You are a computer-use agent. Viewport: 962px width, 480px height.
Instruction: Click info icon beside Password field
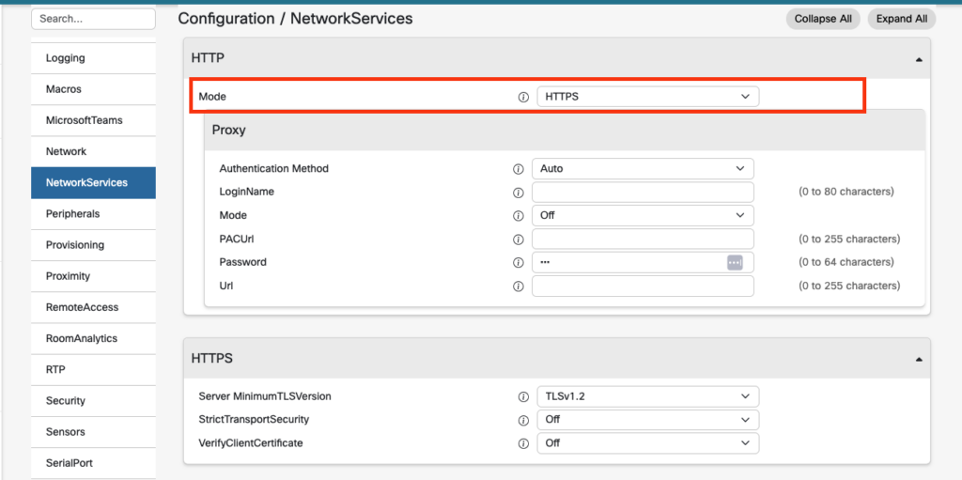[518, 263]
